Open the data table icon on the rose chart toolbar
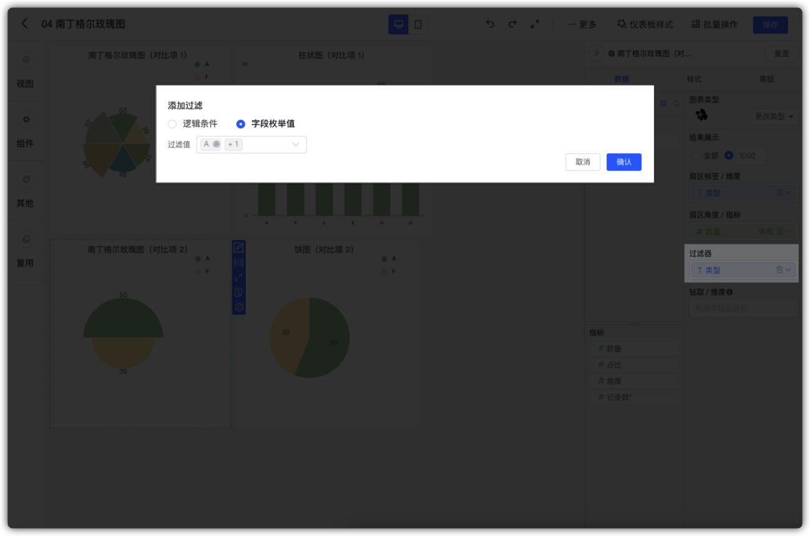Viewport: 810px width, 536px height. click(x=238, y=262)
